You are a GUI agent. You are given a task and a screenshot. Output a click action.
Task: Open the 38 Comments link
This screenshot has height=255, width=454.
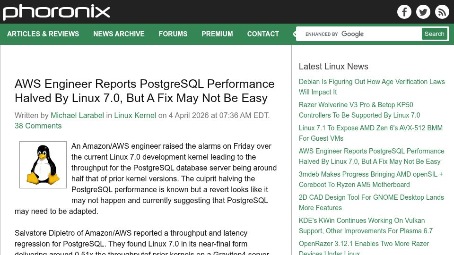(38, 126)
